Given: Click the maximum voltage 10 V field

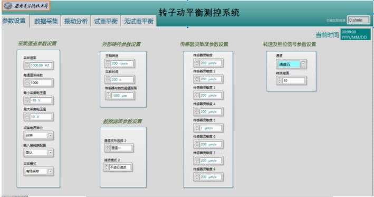Looking at the screenshot, I should (41, 117).
